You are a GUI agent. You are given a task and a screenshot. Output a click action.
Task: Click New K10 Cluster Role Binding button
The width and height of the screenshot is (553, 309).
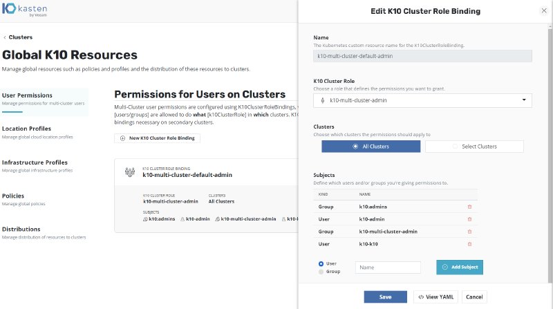coord(158,138)
